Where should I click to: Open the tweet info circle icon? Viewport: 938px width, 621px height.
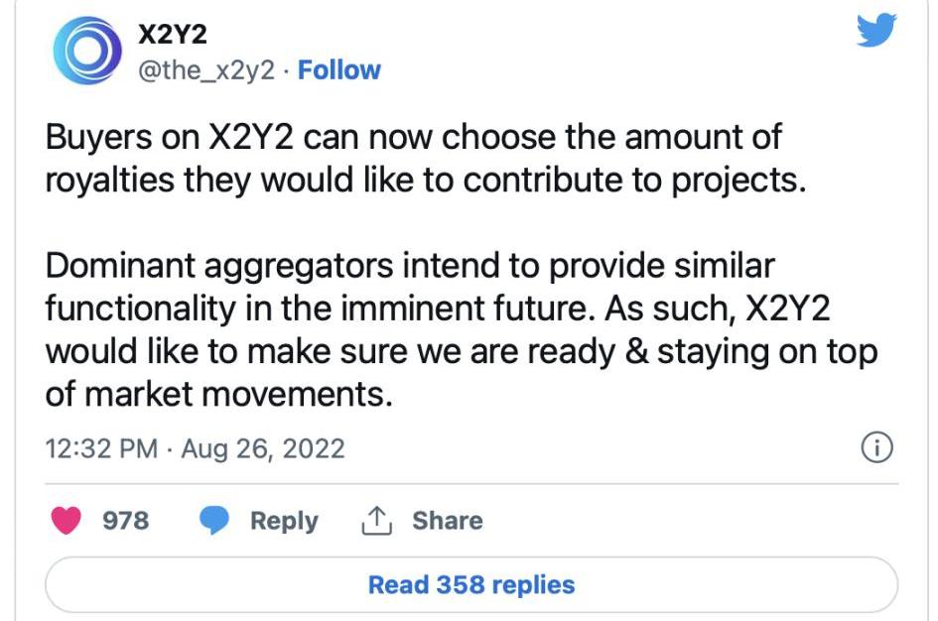tap(875, 448)
